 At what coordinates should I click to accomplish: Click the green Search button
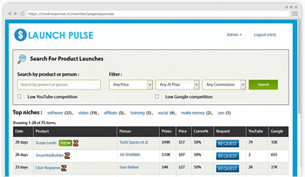263,84
